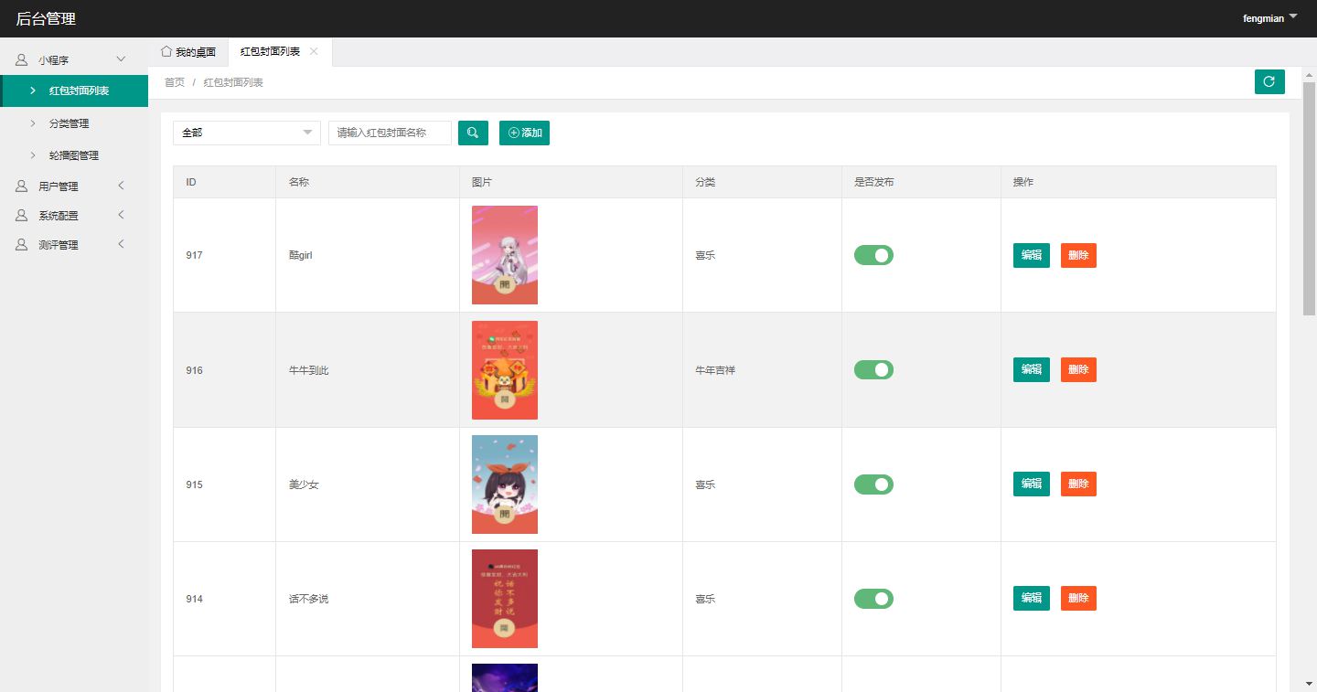Click the 测评管理 icon in sidebar
The image size is (1317, 692).
(20, 244)
